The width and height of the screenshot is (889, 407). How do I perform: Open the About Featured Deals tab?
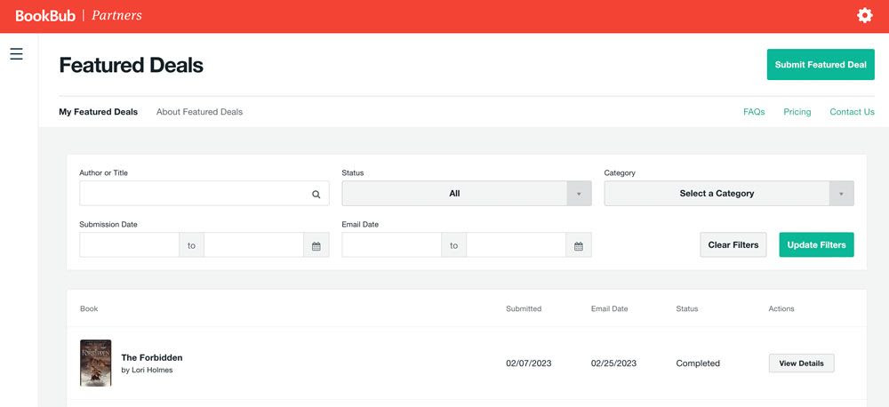199,112
